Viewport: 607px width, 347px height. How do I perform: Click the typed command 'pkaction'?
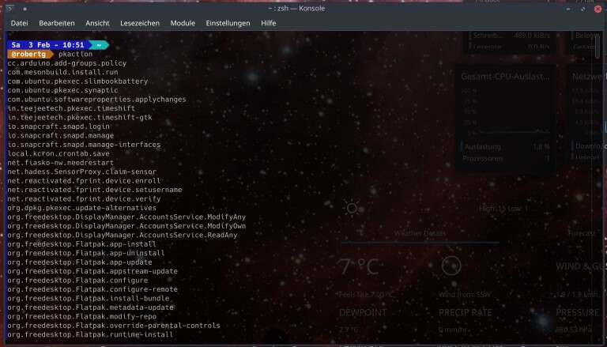pos(76,55)
